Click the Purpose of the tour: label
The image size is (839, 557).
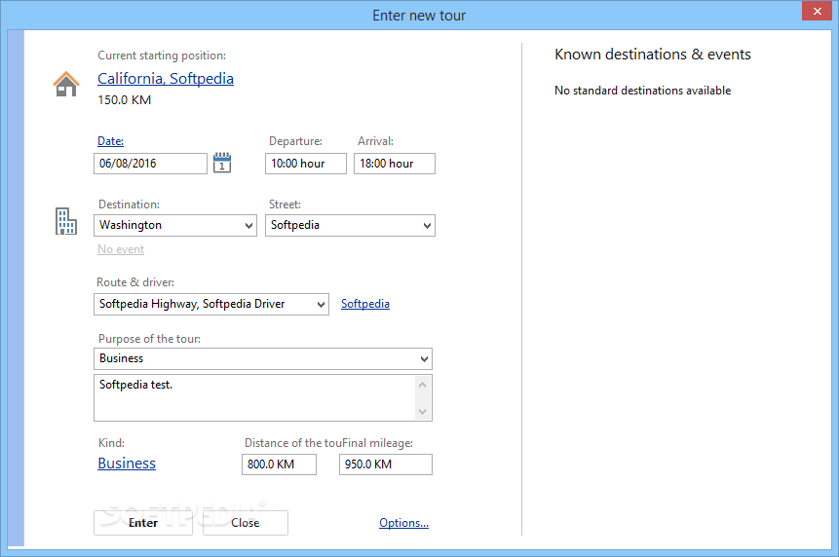(x=149, y=339)
